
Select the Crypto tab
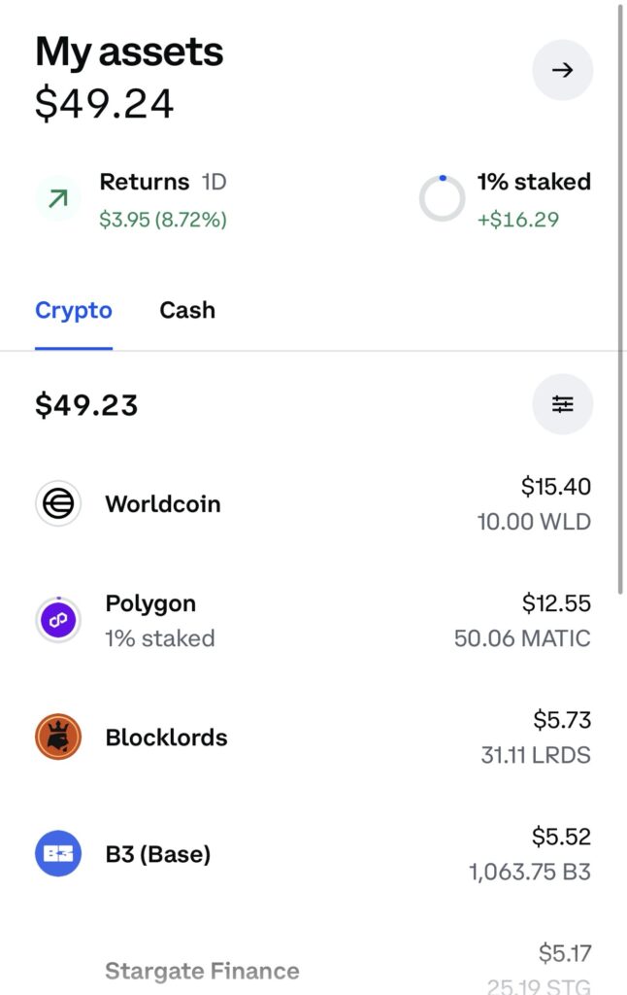74,310
